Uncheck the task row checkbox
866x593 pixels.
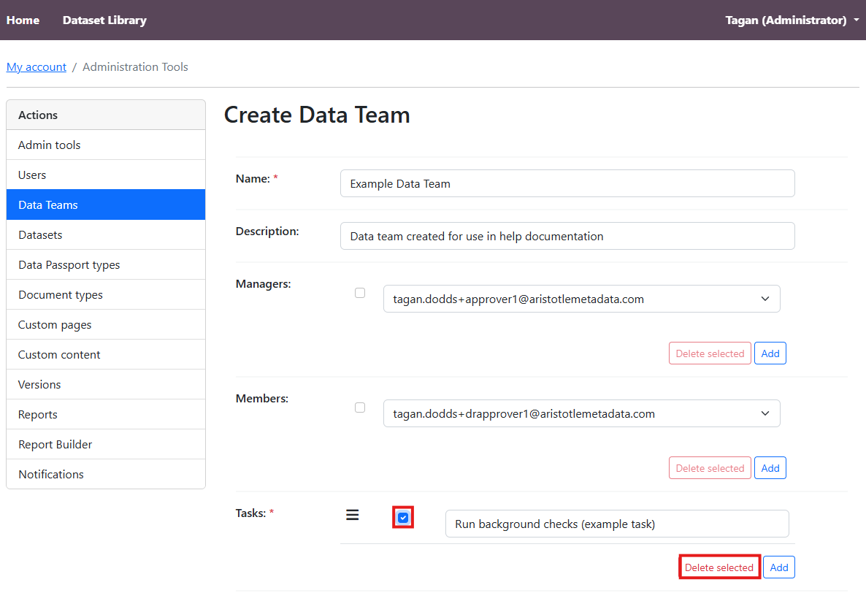pos(403,518)
